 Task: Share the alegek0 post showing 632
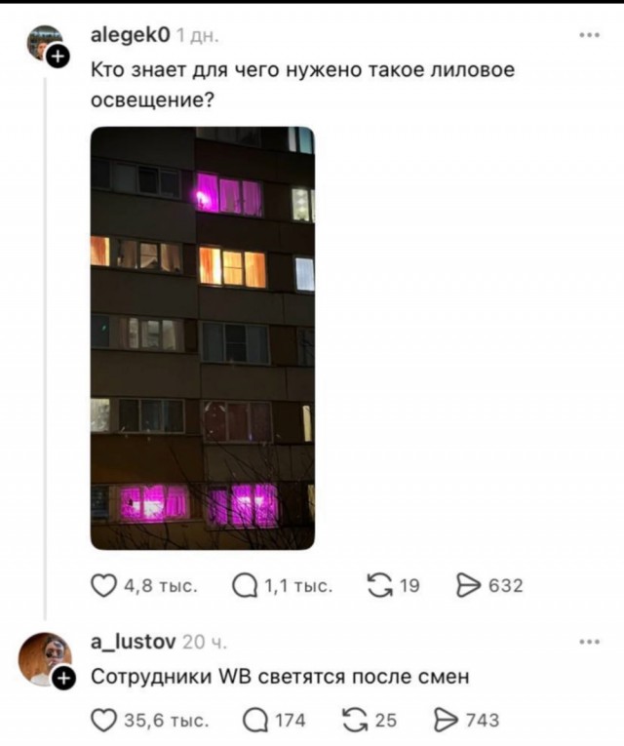pos(468,585)
